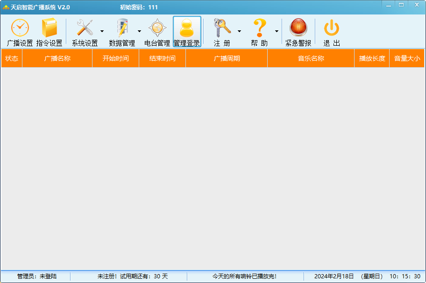This screenshot has width=426, height=283.
Task: Click the 音乐名称 column header
Action: 311,58
